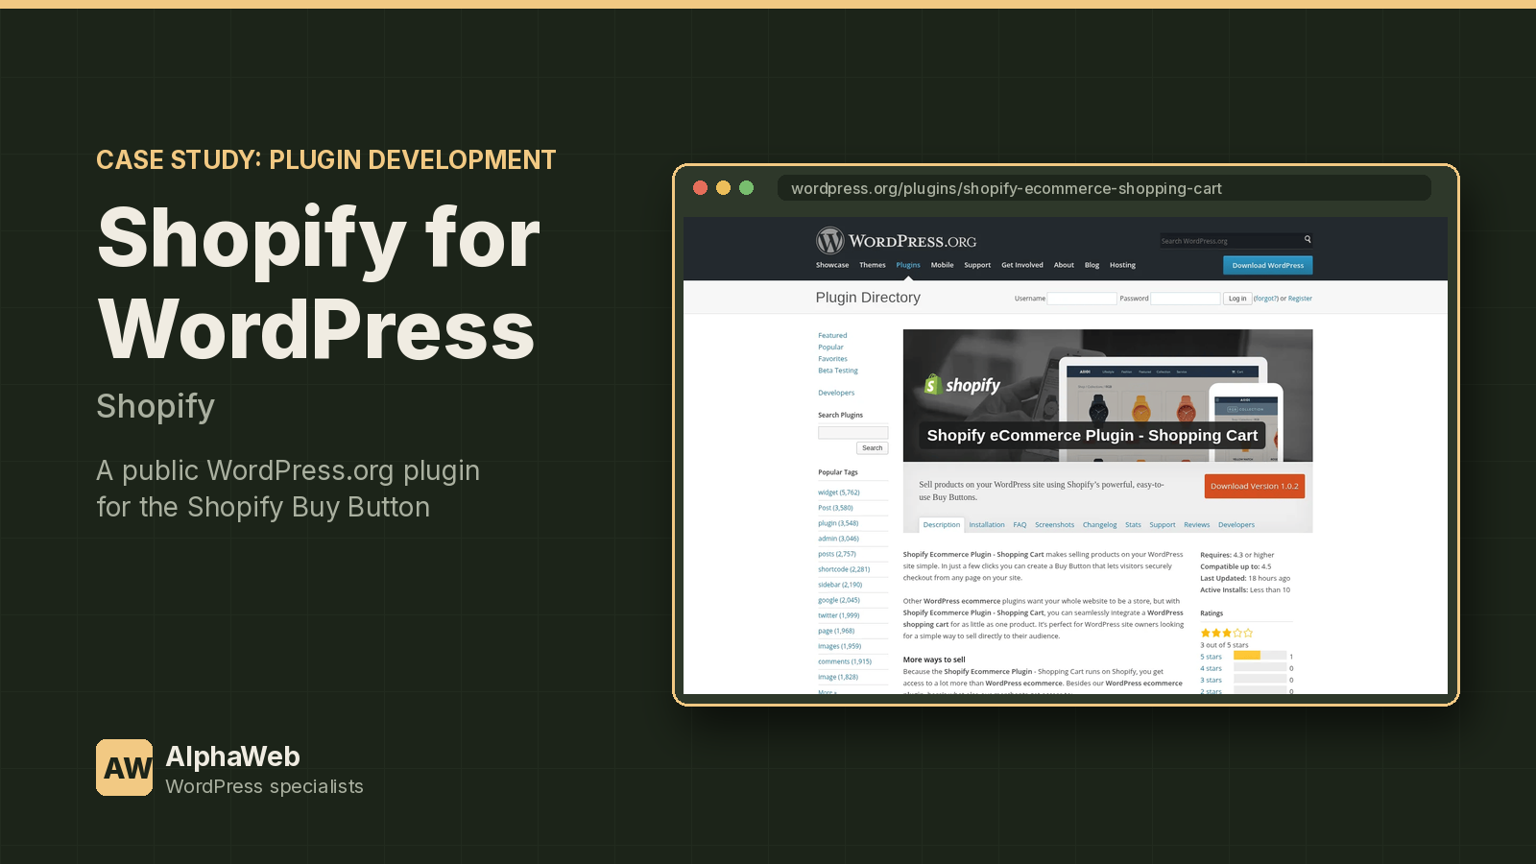Open the Get Involved menu item
Screen dimensions: 1536x864
(1022, 265)
